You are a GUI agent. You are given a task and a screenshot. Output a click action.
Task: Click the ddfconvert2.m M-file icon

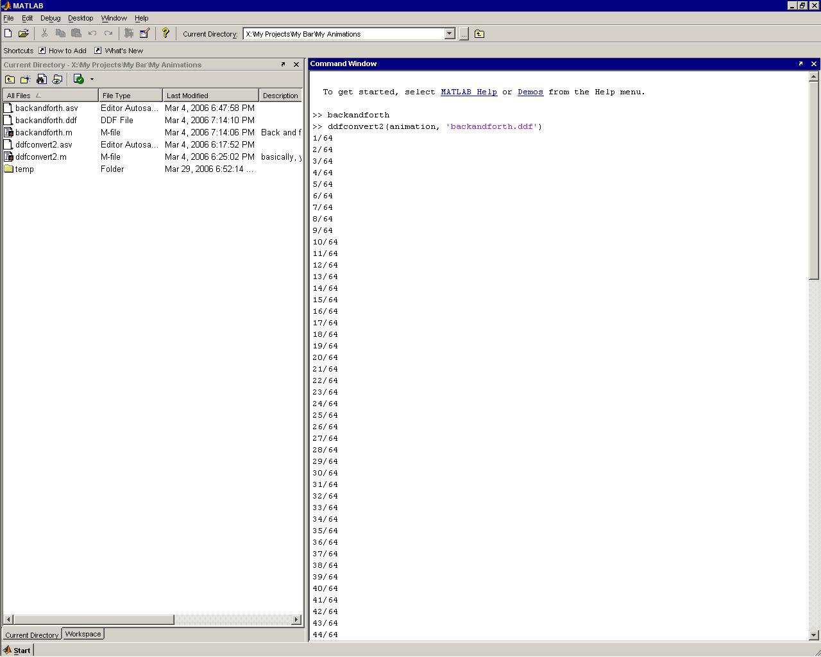8,157
